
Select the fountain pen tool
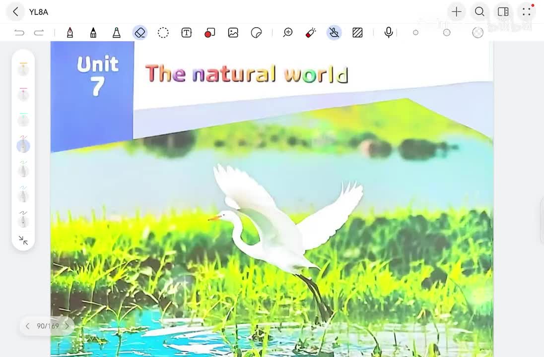coord(70,33)
